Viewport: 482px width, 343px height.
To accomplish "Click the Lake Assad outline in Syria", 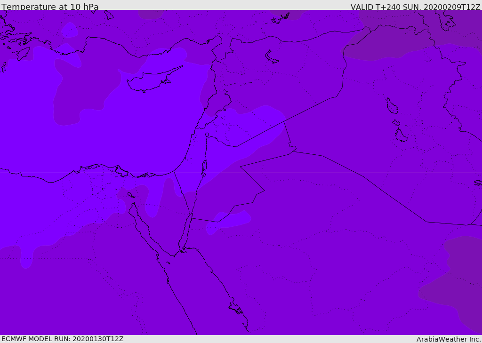I will point(272,57).
